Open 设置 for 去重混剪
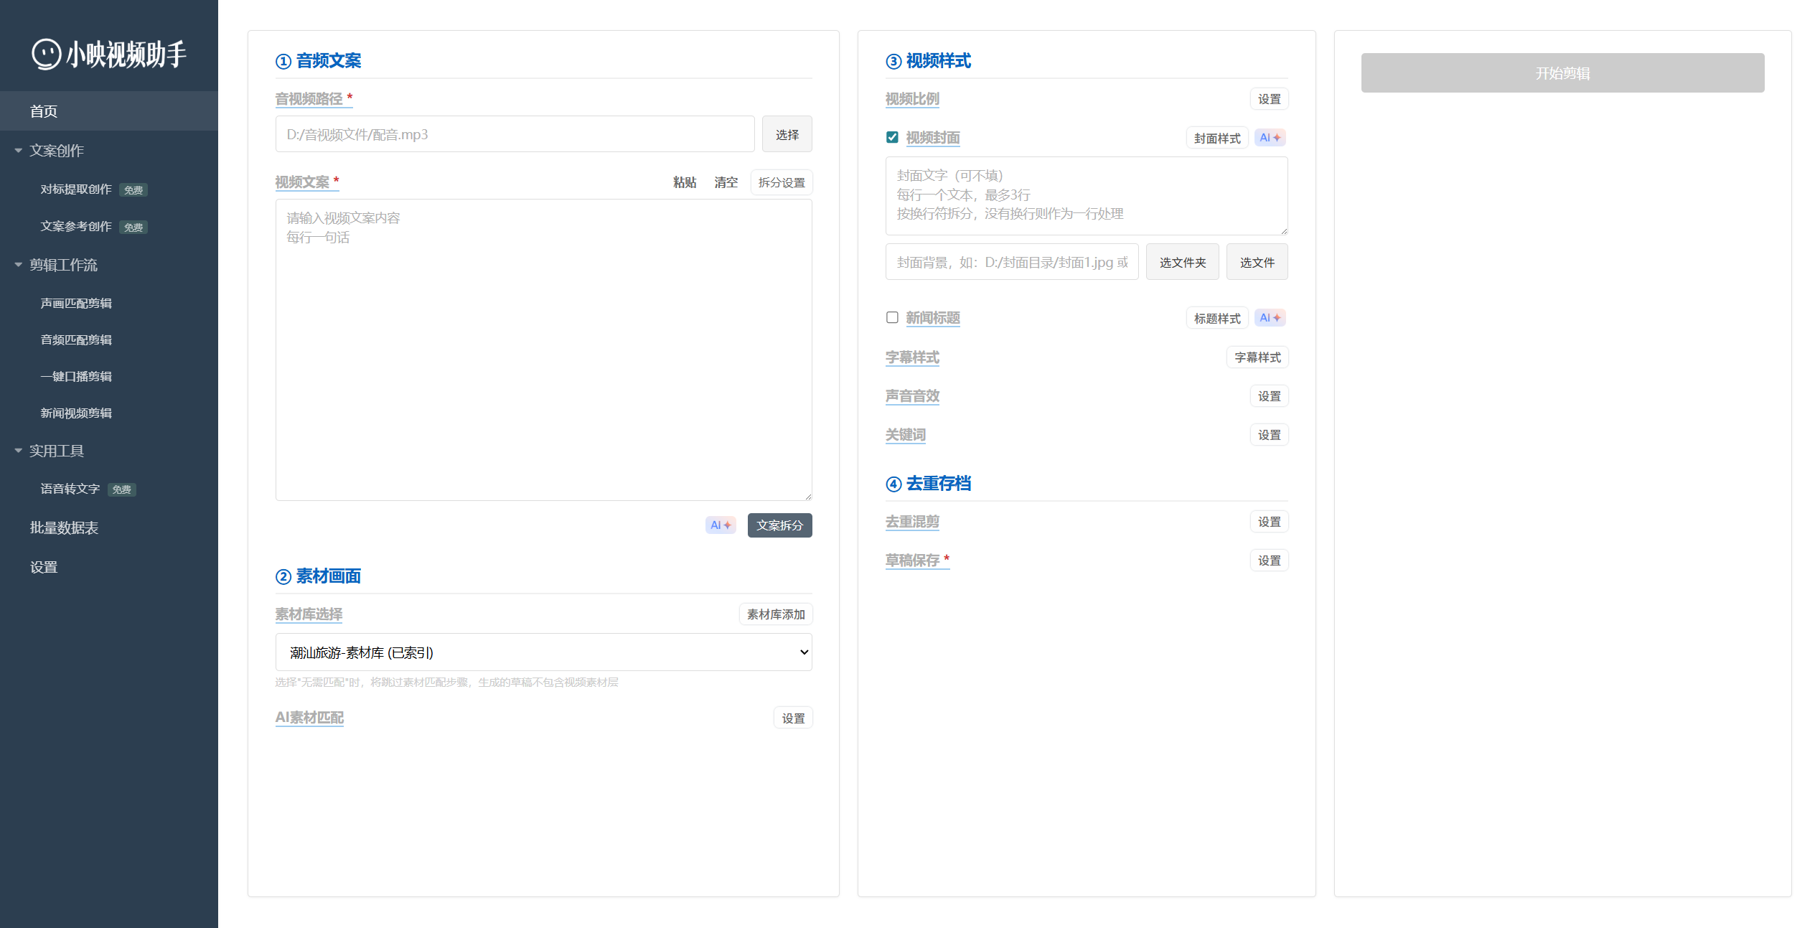The width and height of the screenshot is (1815, 928). (x=1269, y=522)
